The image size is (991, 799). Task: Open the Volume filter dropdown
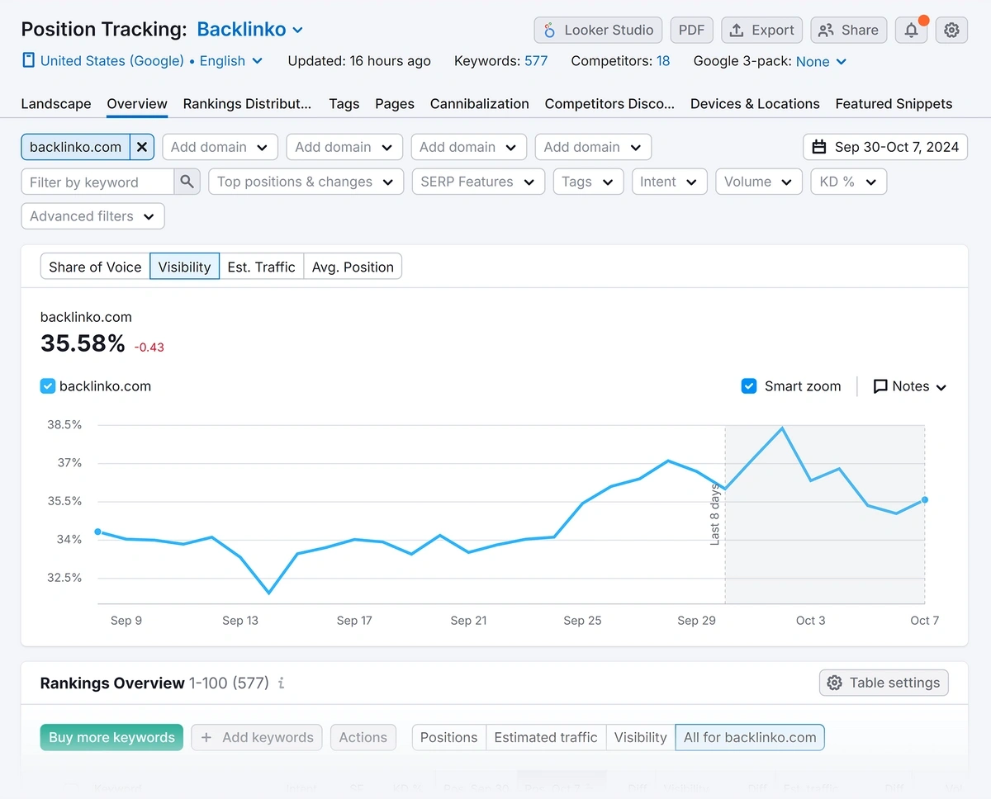(759, 182)
